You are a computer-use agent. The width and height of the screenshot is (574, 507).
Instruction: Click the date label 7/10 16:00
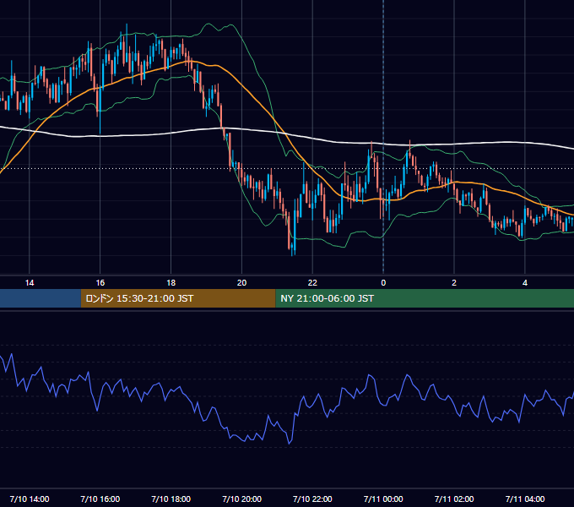pos(100,499)
